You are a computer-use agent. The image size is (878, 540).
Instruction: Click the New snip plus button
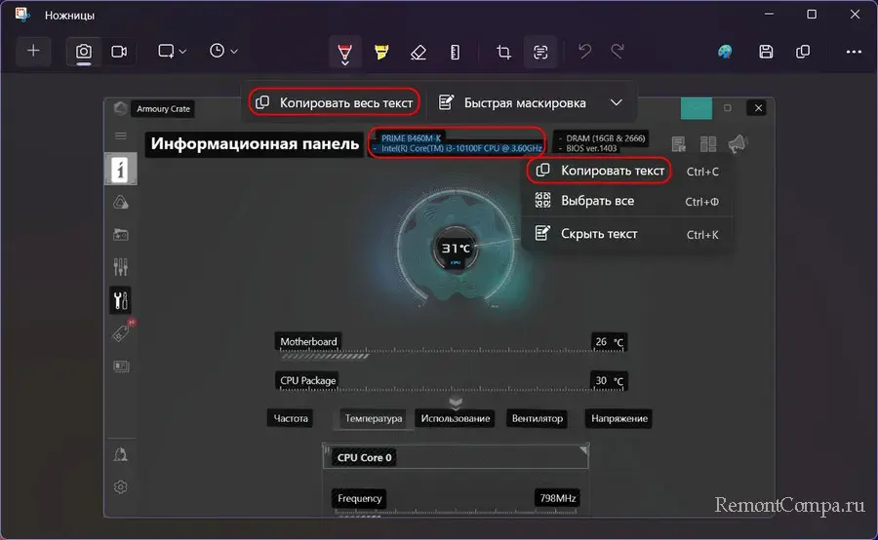(x=33, y=51)
